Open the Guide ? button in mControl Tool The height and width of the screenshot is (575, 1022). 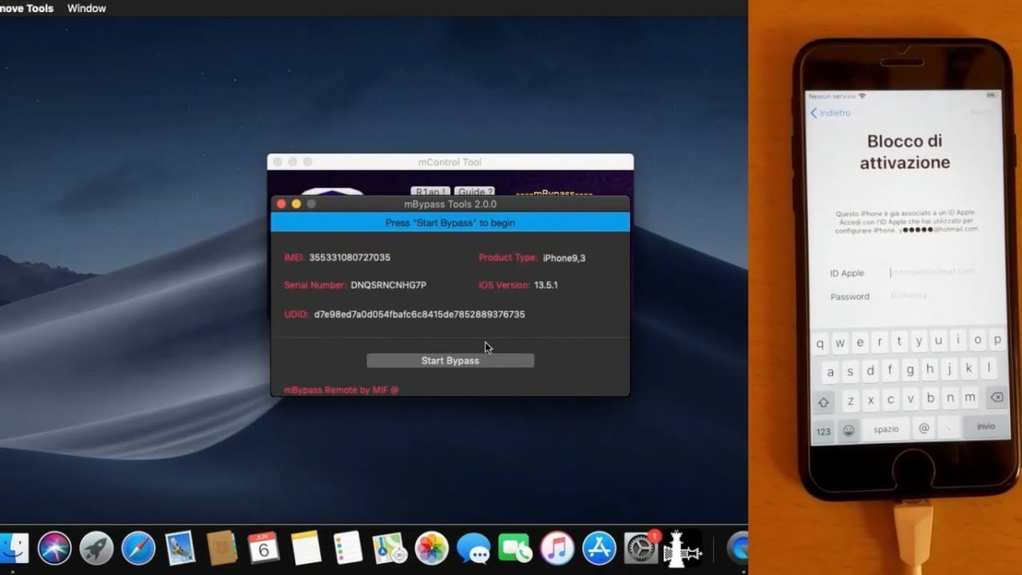[x=474, y=192]
